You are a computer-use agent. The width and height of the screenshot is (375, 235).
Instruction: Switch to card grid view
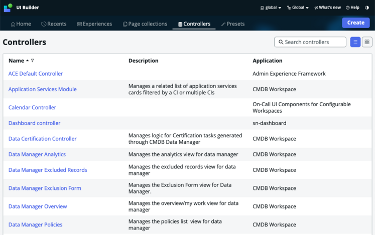click(x=367, y=42)
